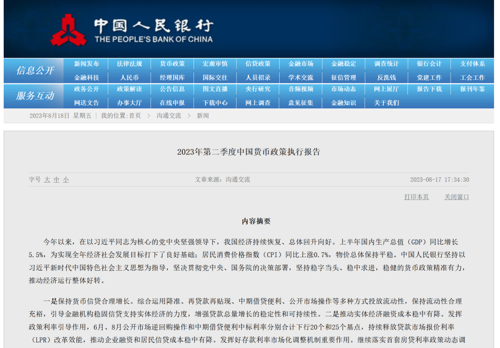Viewport: 500px width, 348px height.
Task: Click 关闭窗口 to close window
Action: 456,197
